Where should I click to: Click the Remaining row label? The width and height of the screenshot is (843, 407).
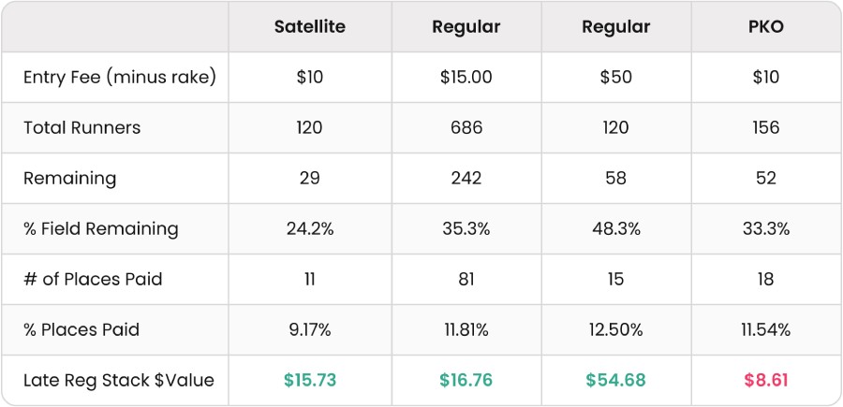tap(69, 179)
